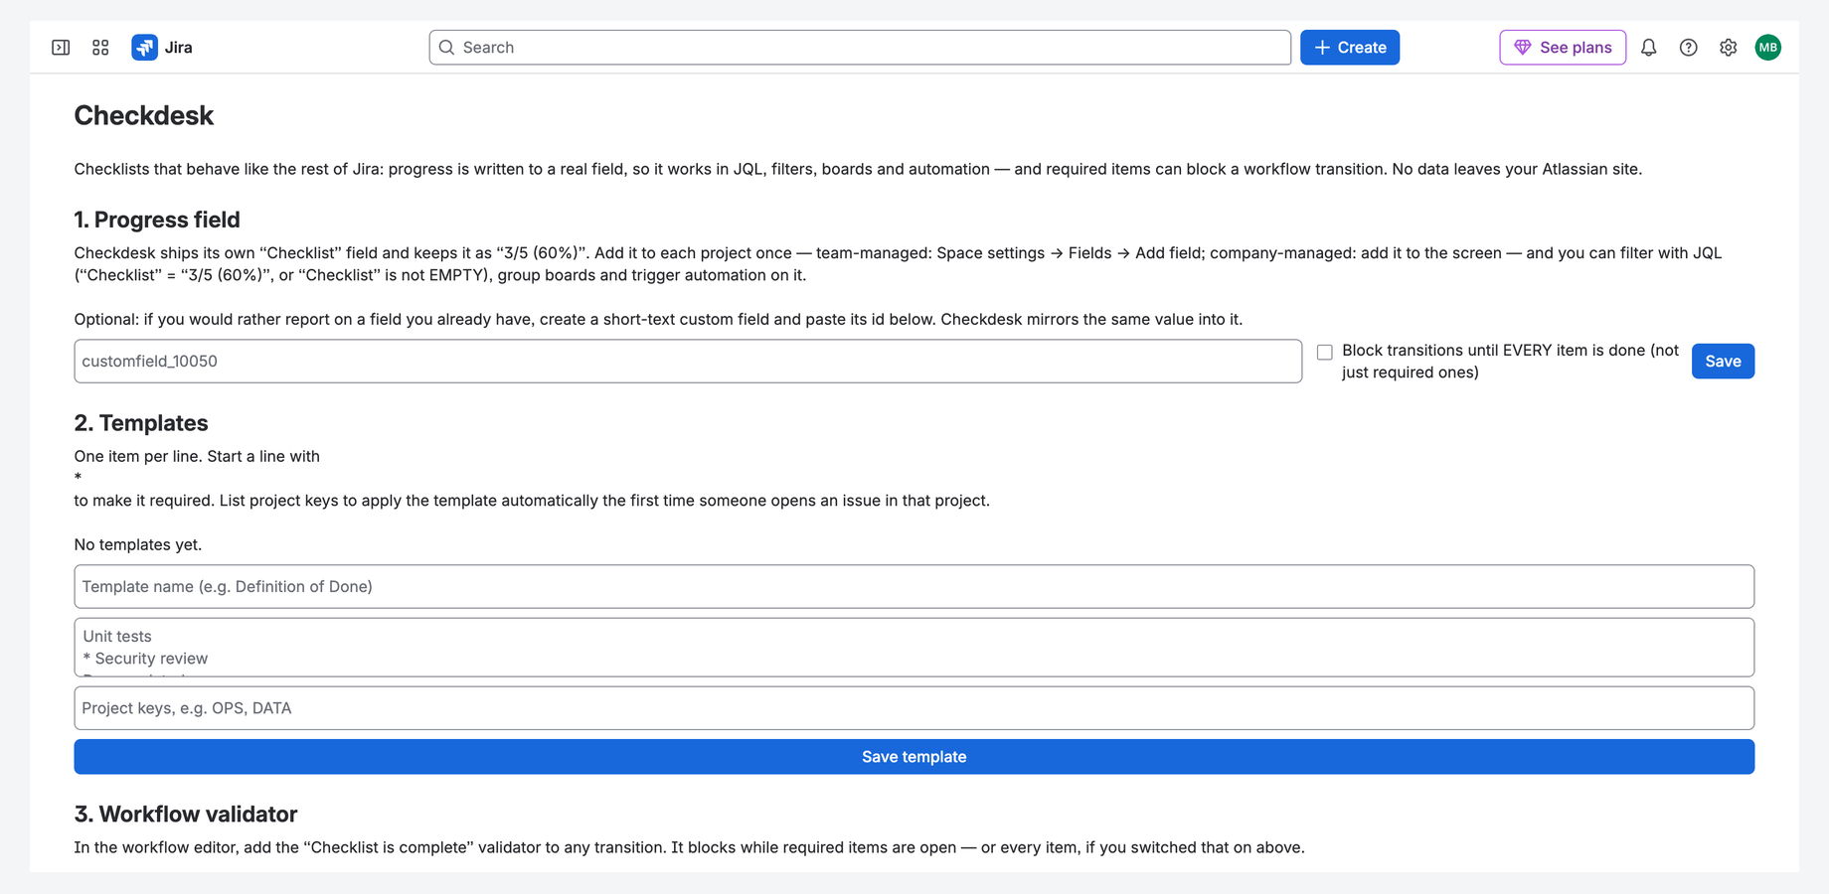The image size is (1829, 894).
Task: Open the app switcher grid icon
Action: pyautogui.click(x=100, y=48)
